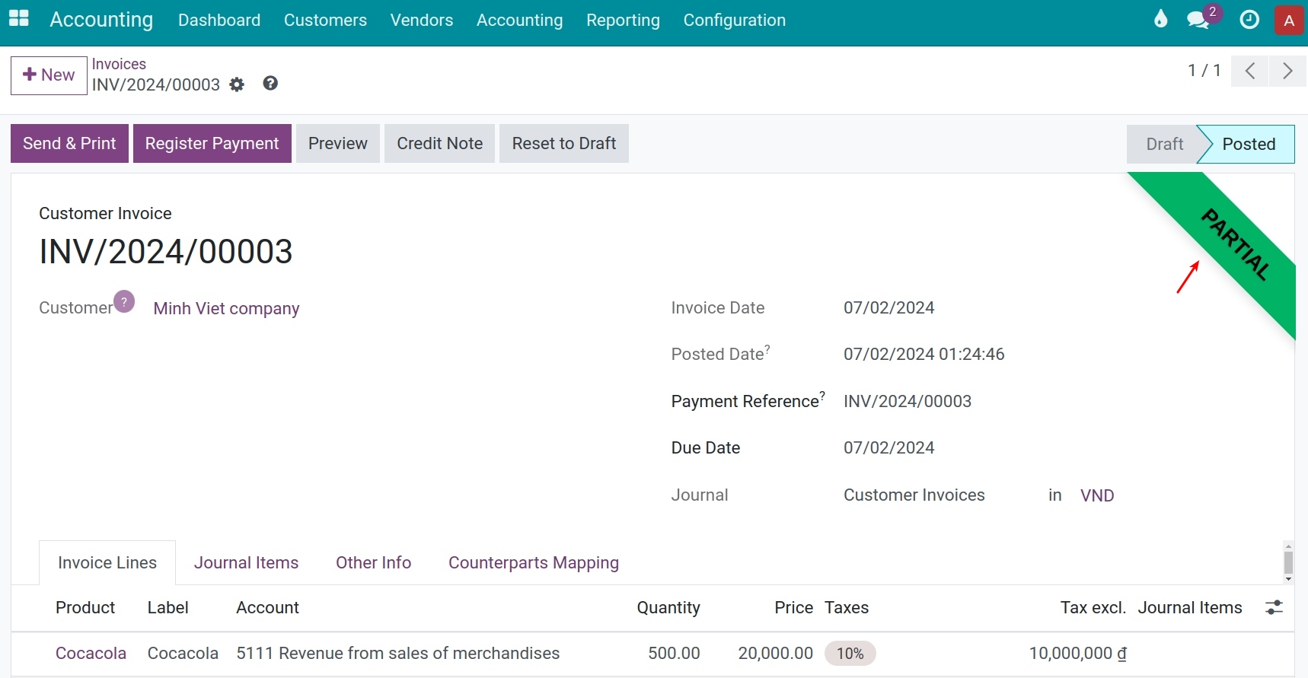Viewport: 1308px width, 678px height.
Task: Click the Label column header
Action: tap(167, 607)
